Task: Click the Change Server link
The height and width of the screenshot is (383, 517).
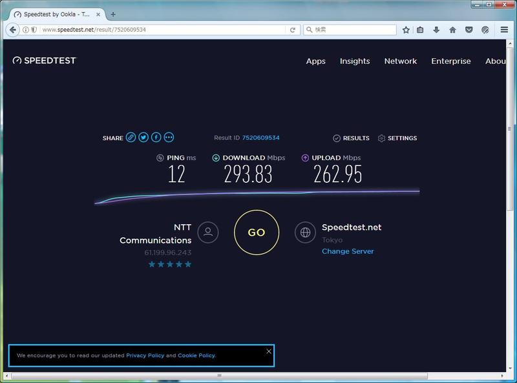Action: point(348,251)
